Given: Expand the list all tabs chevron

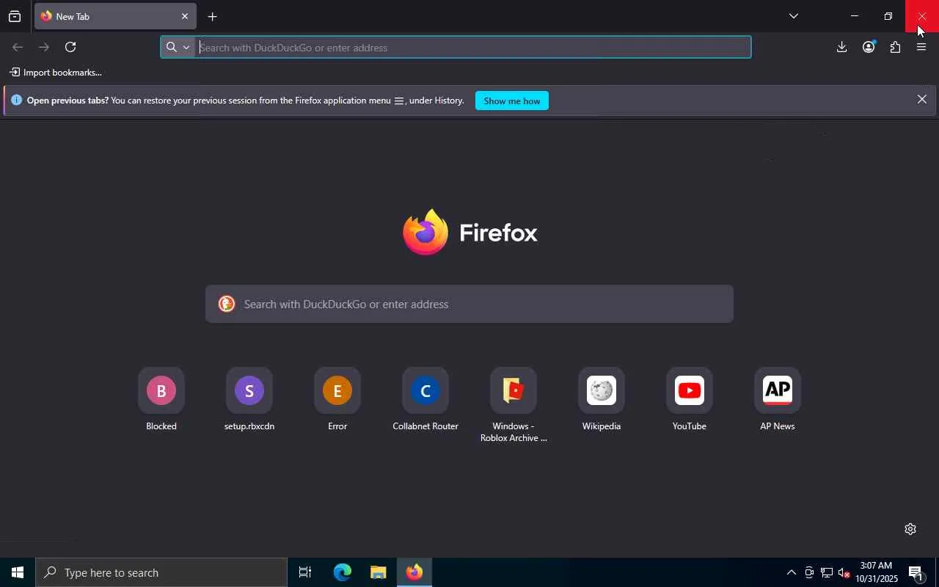Looking at the screenshot, I should [794, 16].
